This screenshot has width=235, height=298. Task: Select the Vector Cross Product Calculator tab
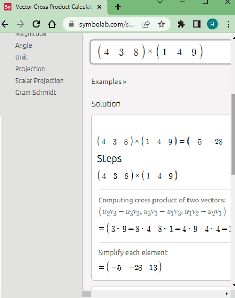click(x=54, y=7)
